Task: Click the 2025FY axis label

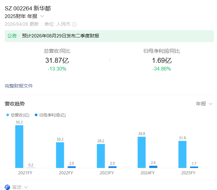Action: 188,173
